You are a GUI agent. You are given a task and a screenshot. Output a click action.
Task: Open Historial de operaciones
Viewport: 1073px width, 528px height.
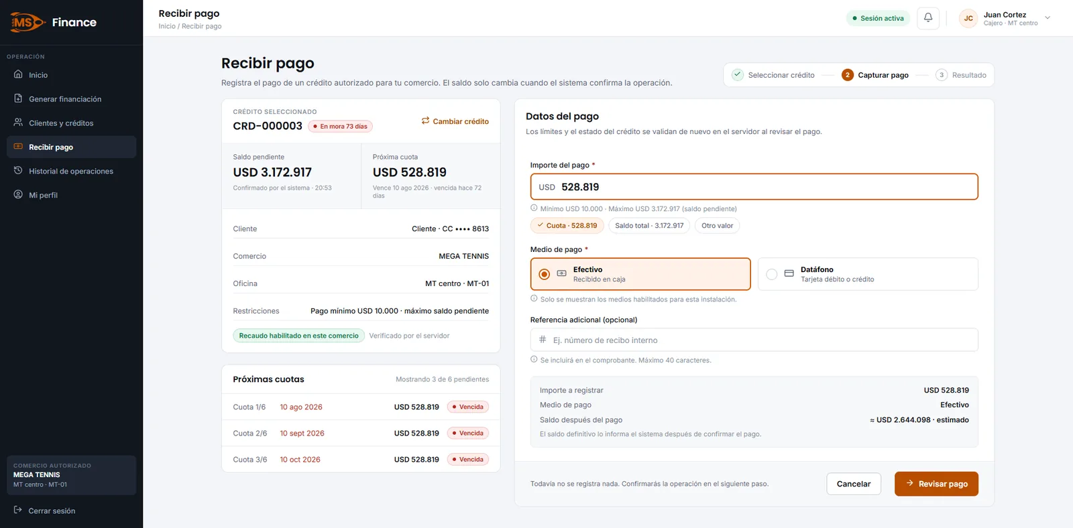[71, 172]
